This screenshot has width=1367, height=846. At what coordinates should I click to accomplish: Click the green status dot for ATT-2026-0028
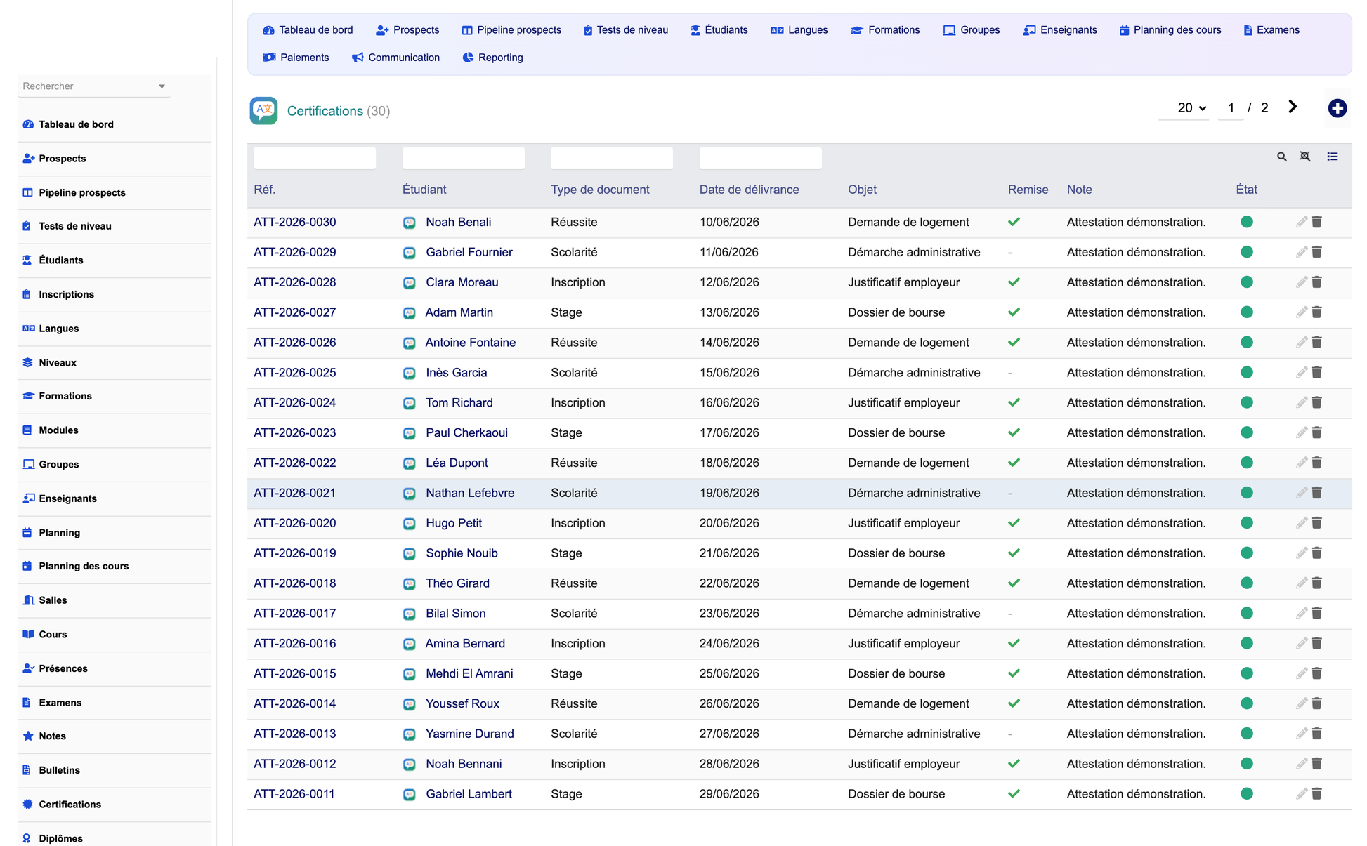click(1247, 282)
